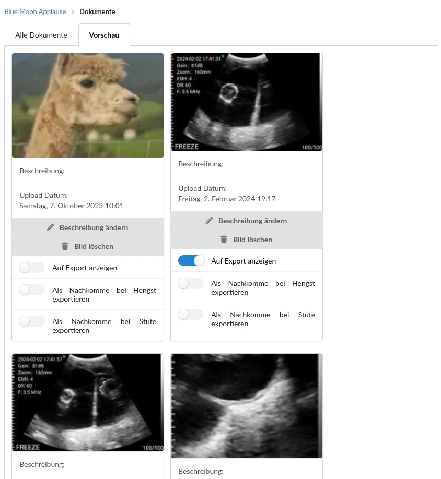This screenshot has width=441, height=479.
Task: Click 'Bild löschen' under the alpaca photo
Action: click(94, 246)
